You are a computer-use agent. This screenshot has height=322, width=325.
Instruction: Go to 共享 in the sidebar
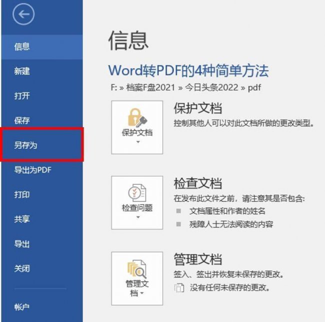[42, 219]
